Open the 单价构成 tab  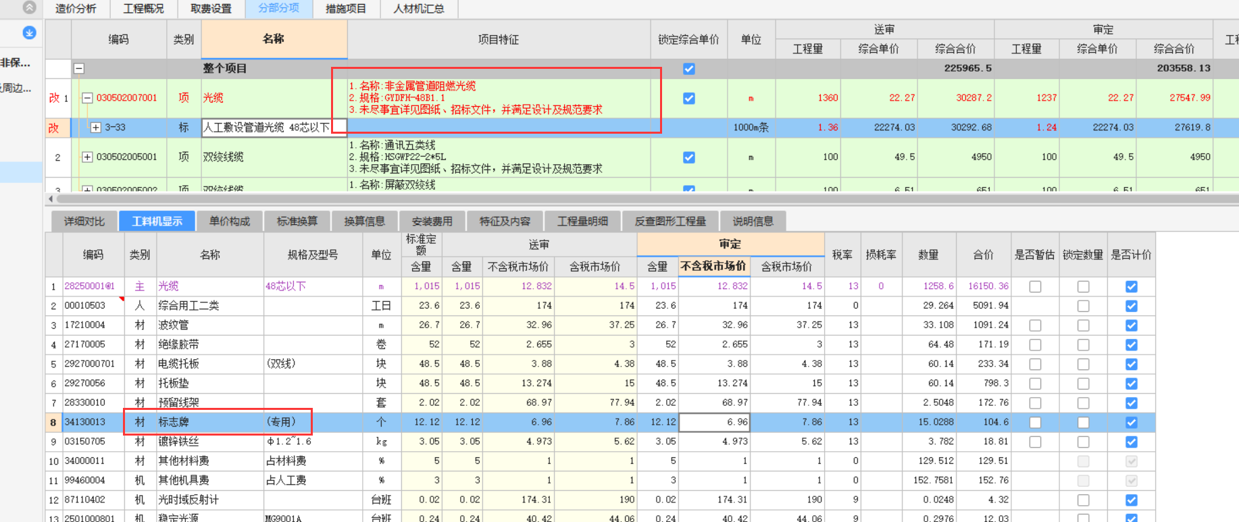pyautogui.click(x=230, y=221)
